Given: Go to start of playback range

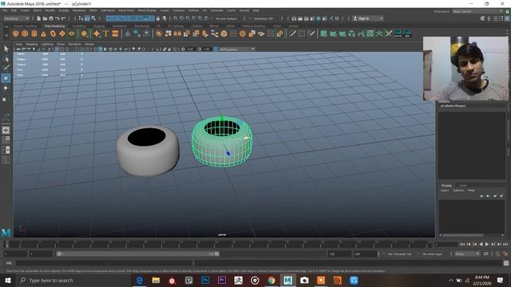Looking at the screenshot, I should [x=462, y=244].
